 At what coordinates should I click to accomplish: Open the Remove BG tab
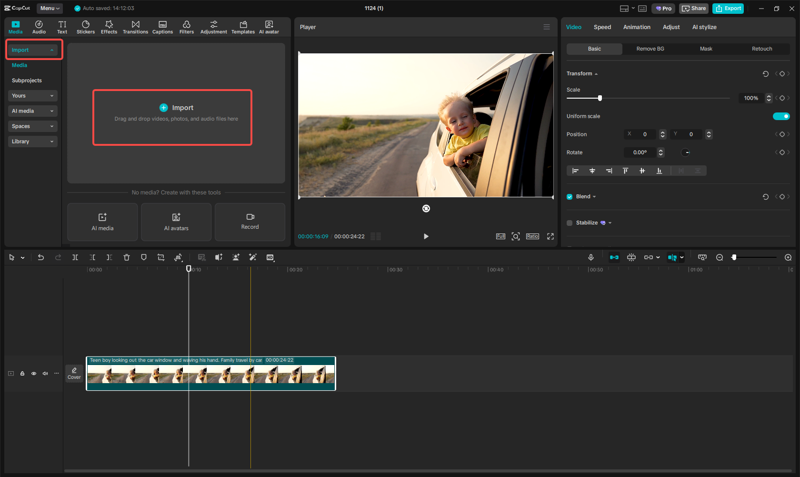650,49
